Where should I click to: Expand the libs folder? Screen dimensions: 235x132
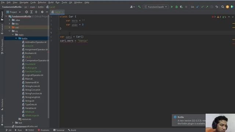[9, 23]
